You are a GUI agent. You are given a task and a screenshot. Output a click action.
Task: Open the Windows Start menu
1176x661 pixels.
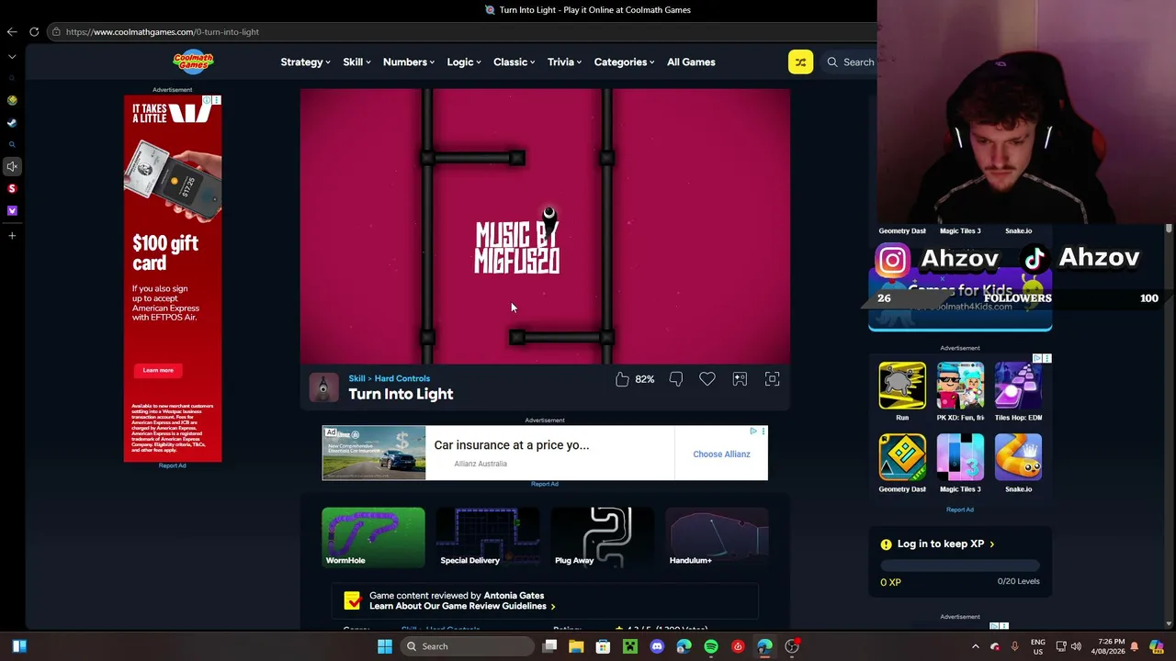(385, 646)
